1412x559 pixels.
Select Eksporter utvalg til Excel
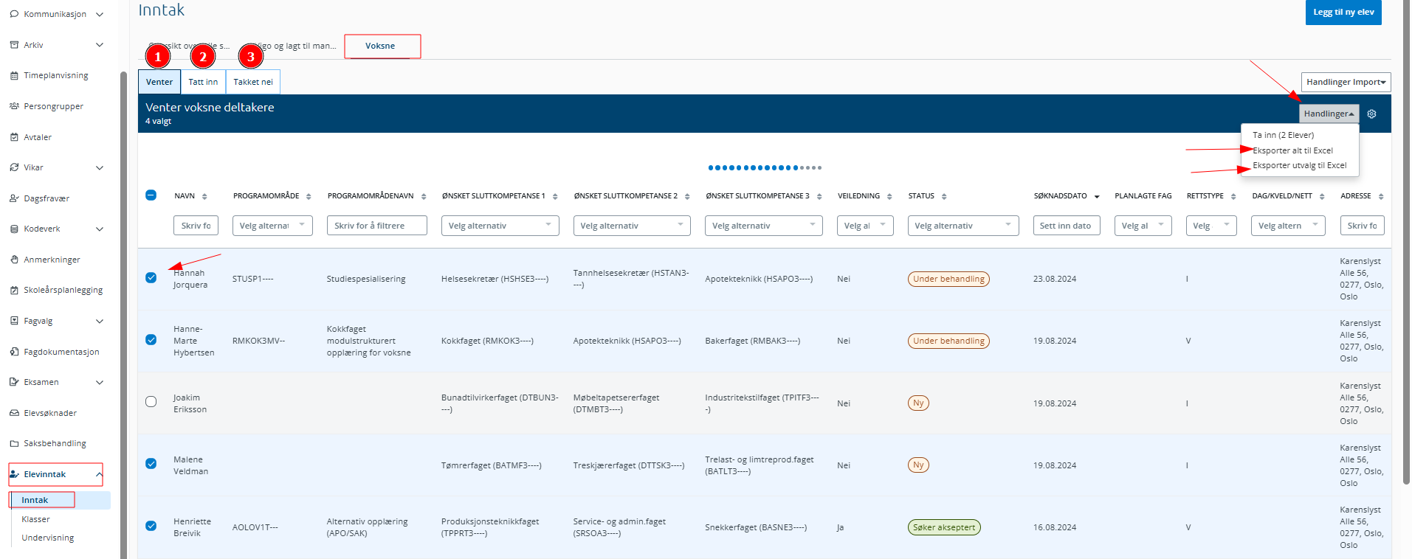pyautogui.click(x=1299, y=165)
